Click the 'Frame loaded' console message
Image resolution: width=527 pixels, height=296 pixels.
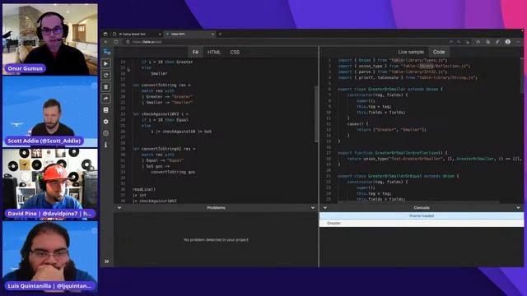pos(422,215)
